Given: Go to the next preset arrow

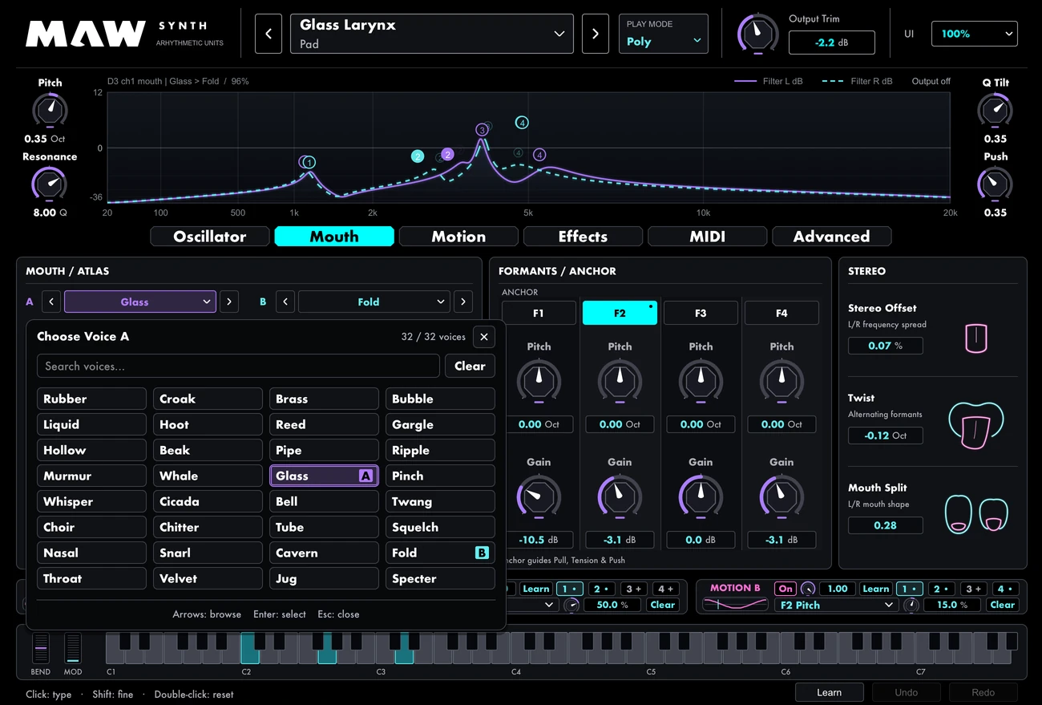Looking at the screenshot, I should click(x=595, y=34).
